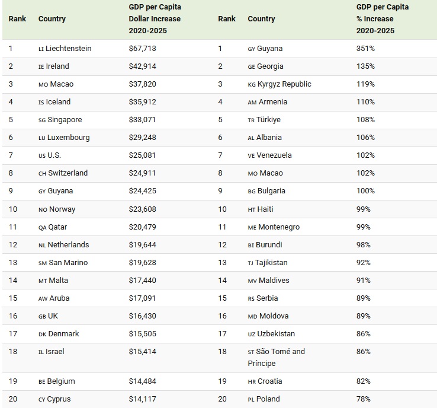Click the $67,713 dollar increase value
This screenshot has height=414, width=437.
[142, 49]
